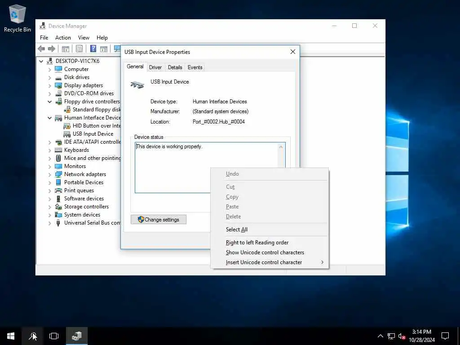Expand the Disk drives category

click(49, 78)
